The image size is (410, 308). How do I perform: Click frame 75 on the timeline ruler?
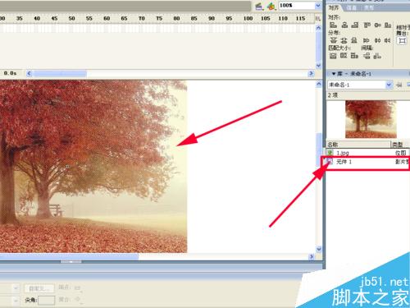pos(159,18)
